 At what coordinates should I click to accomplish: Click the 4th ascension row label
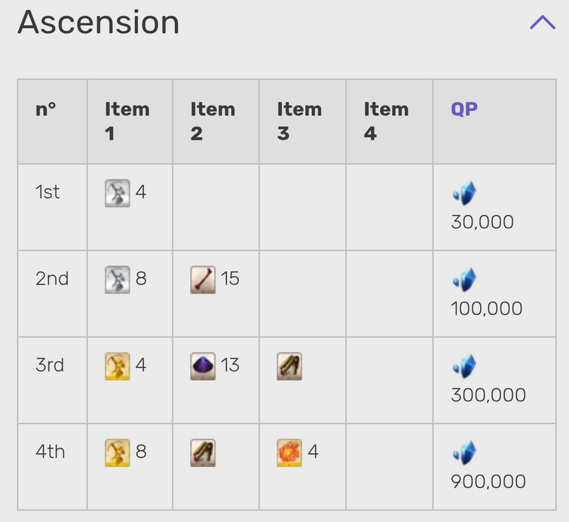[x=50, y=452]
